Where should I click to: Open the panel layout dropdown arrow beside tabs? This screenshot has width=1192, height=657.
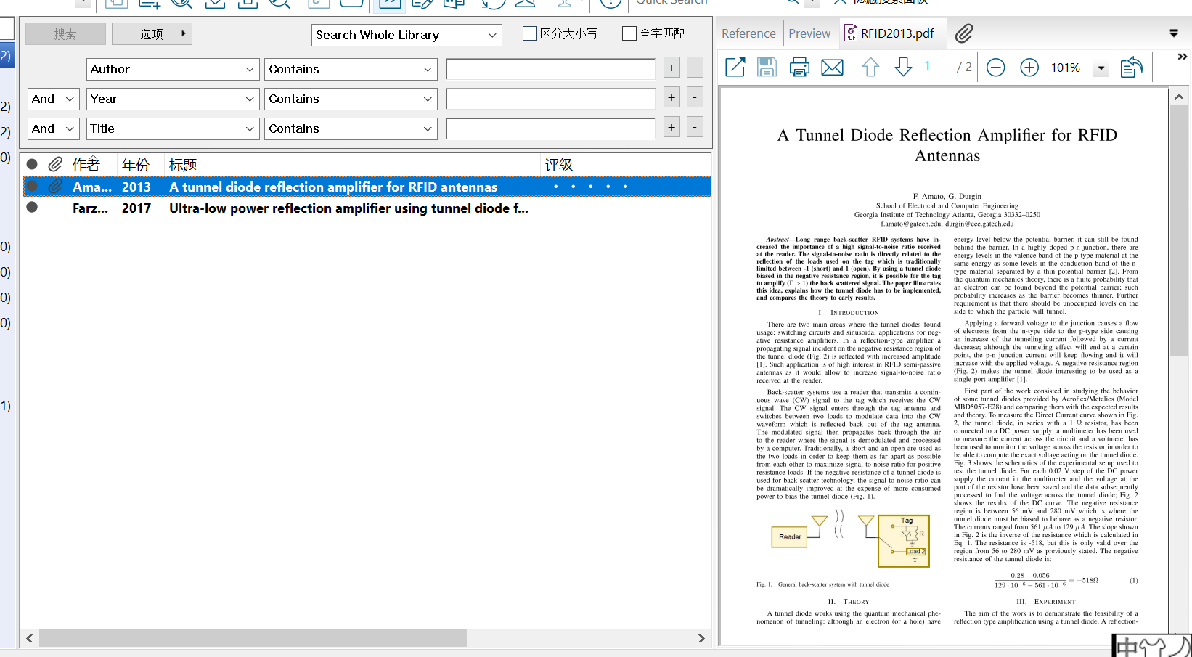pos(1174,33)
